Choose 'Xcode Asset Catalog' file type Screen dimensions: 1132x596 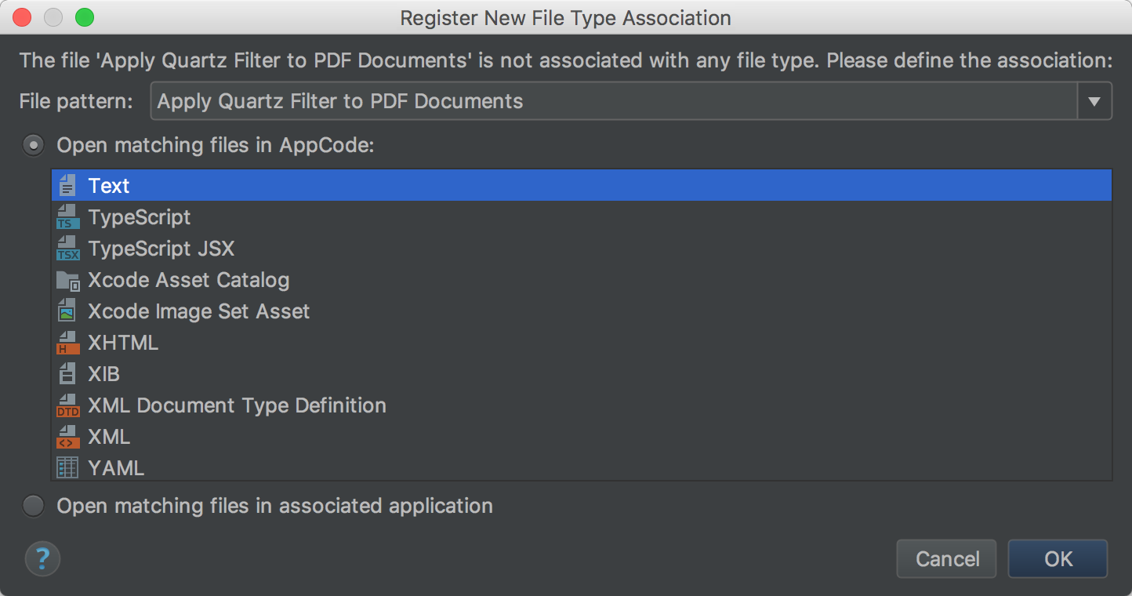(x=581, y=280)
